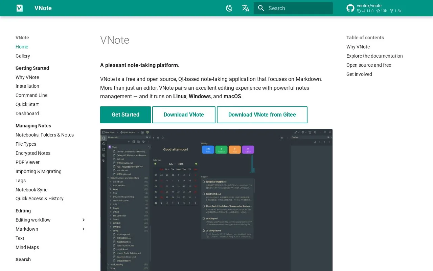
Task: Click Download VNote from Gitee button
Action: click(262, 115)
